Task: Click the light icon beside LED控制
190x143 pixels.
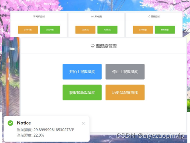Action: [x=92, y=17]
